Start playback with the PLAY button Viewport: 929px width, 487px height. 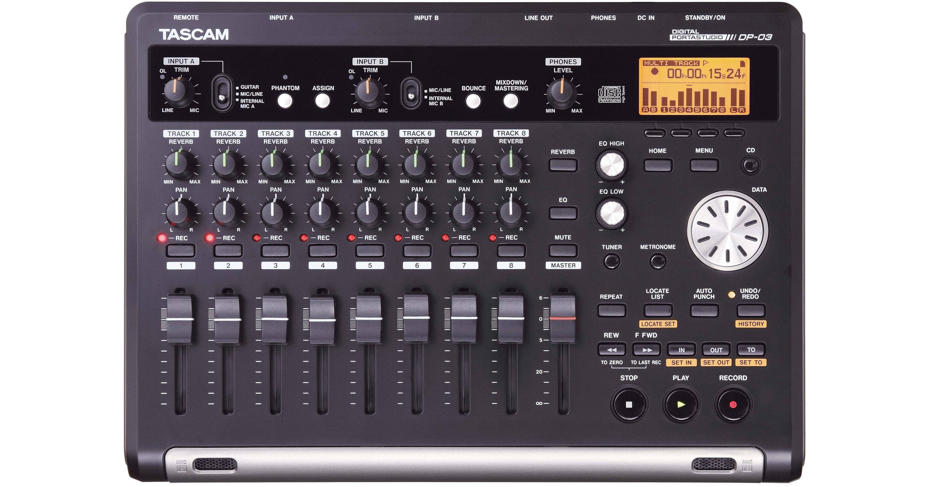pos(681,404)
